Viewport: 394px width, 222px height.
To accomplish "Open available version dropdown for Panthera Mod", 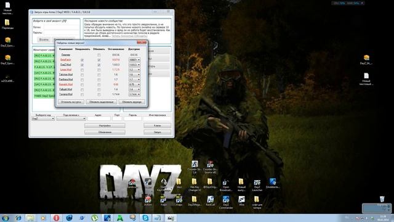I will tap(134, 80).
